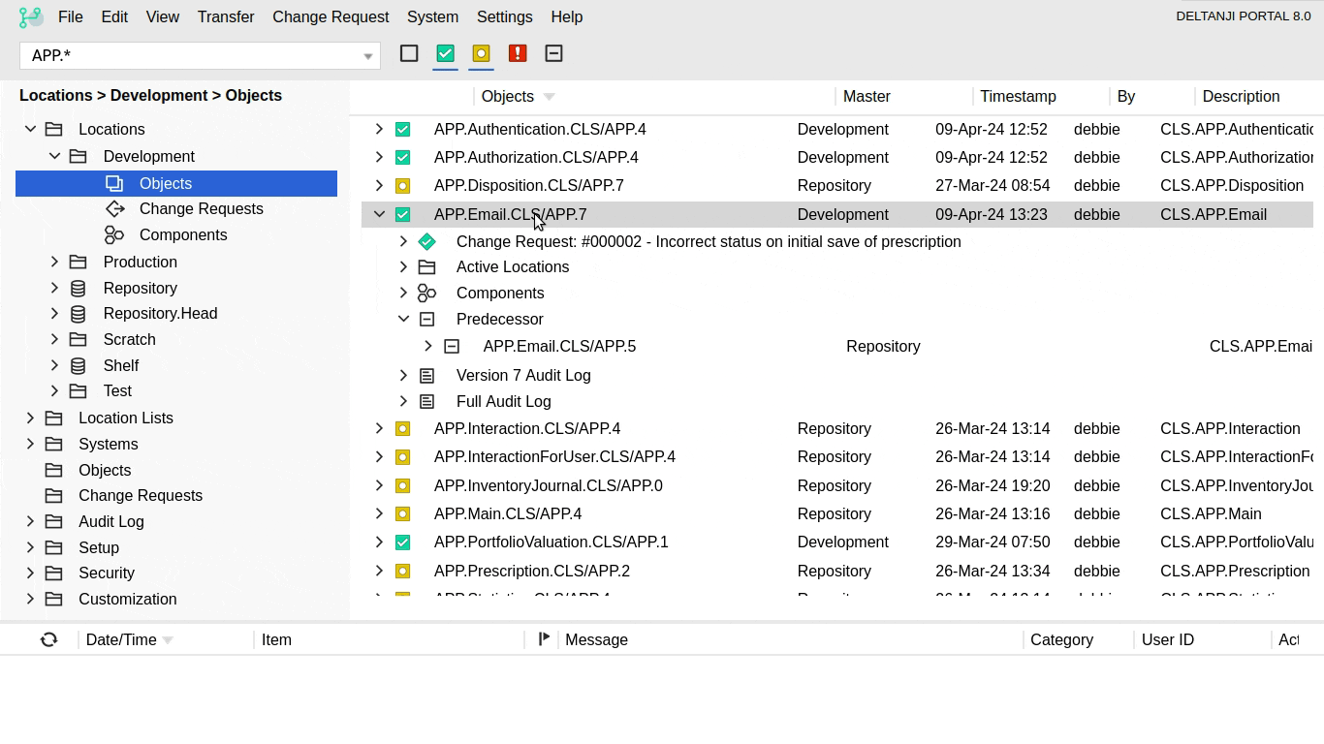This screenshot has width=1324, height=744.
Task: Collapse the APP.Email.CLS/APP.7 row
Action: 379,214
